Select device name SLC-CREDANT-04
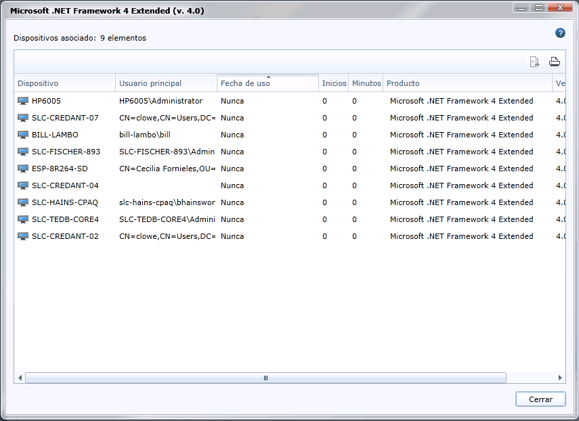This screenshot has height=421, width=579. 65,185
